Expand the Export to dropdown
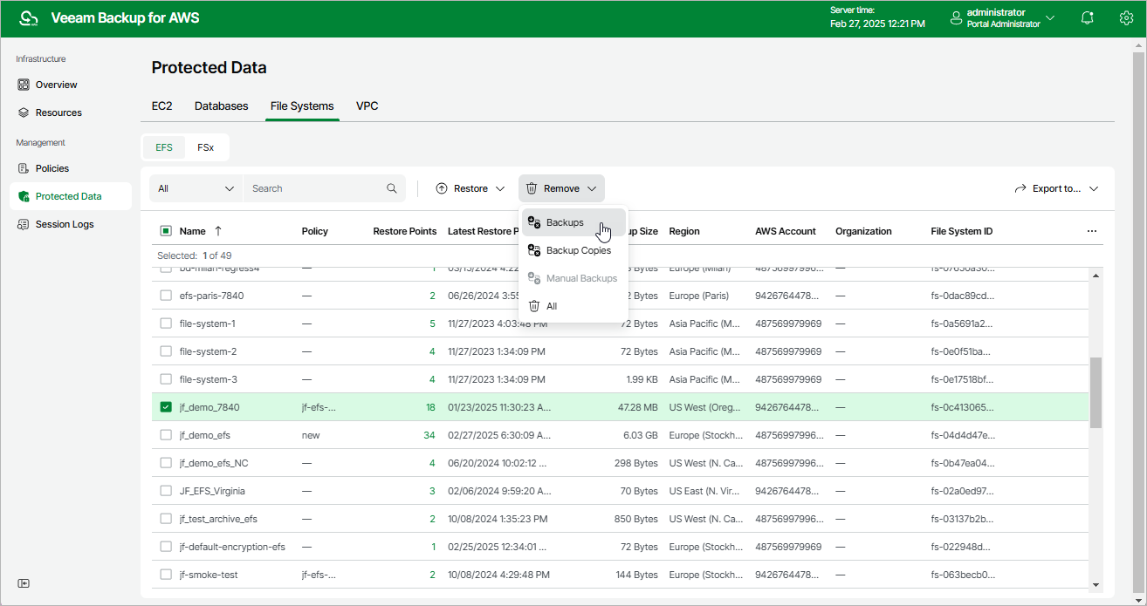Viewport: 1147px width, 606px height. pyautogui.click(x=1055, y=188)
